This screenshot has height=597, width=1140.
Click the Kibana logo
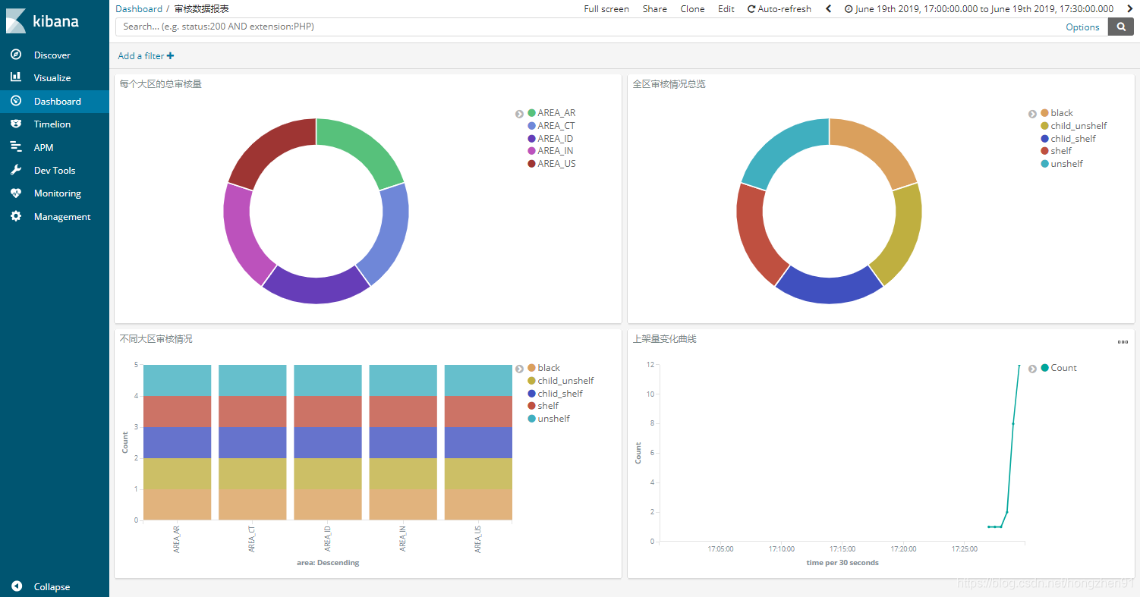click(43, 21)
